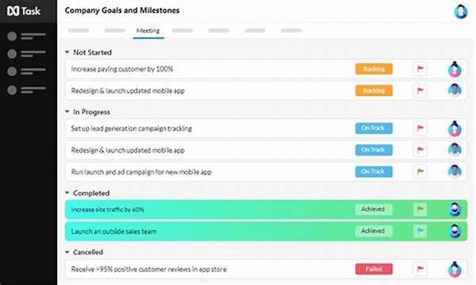Click On Track badge for Run launch campaign
The width and height of the screenshot is (476, 285).
tap(374, 172)
